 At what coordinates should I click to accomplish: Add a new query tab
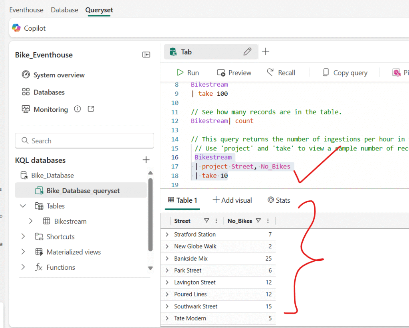point(266,51)
